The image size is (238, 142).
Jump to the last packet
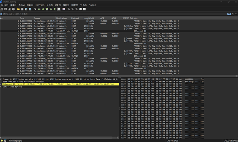coord(55,9)
